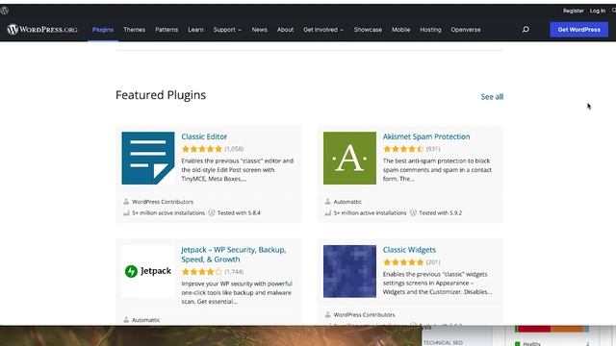Expand the Support dropdown menu
Viewport: 616px width, 346px height.
coord(227,30)
